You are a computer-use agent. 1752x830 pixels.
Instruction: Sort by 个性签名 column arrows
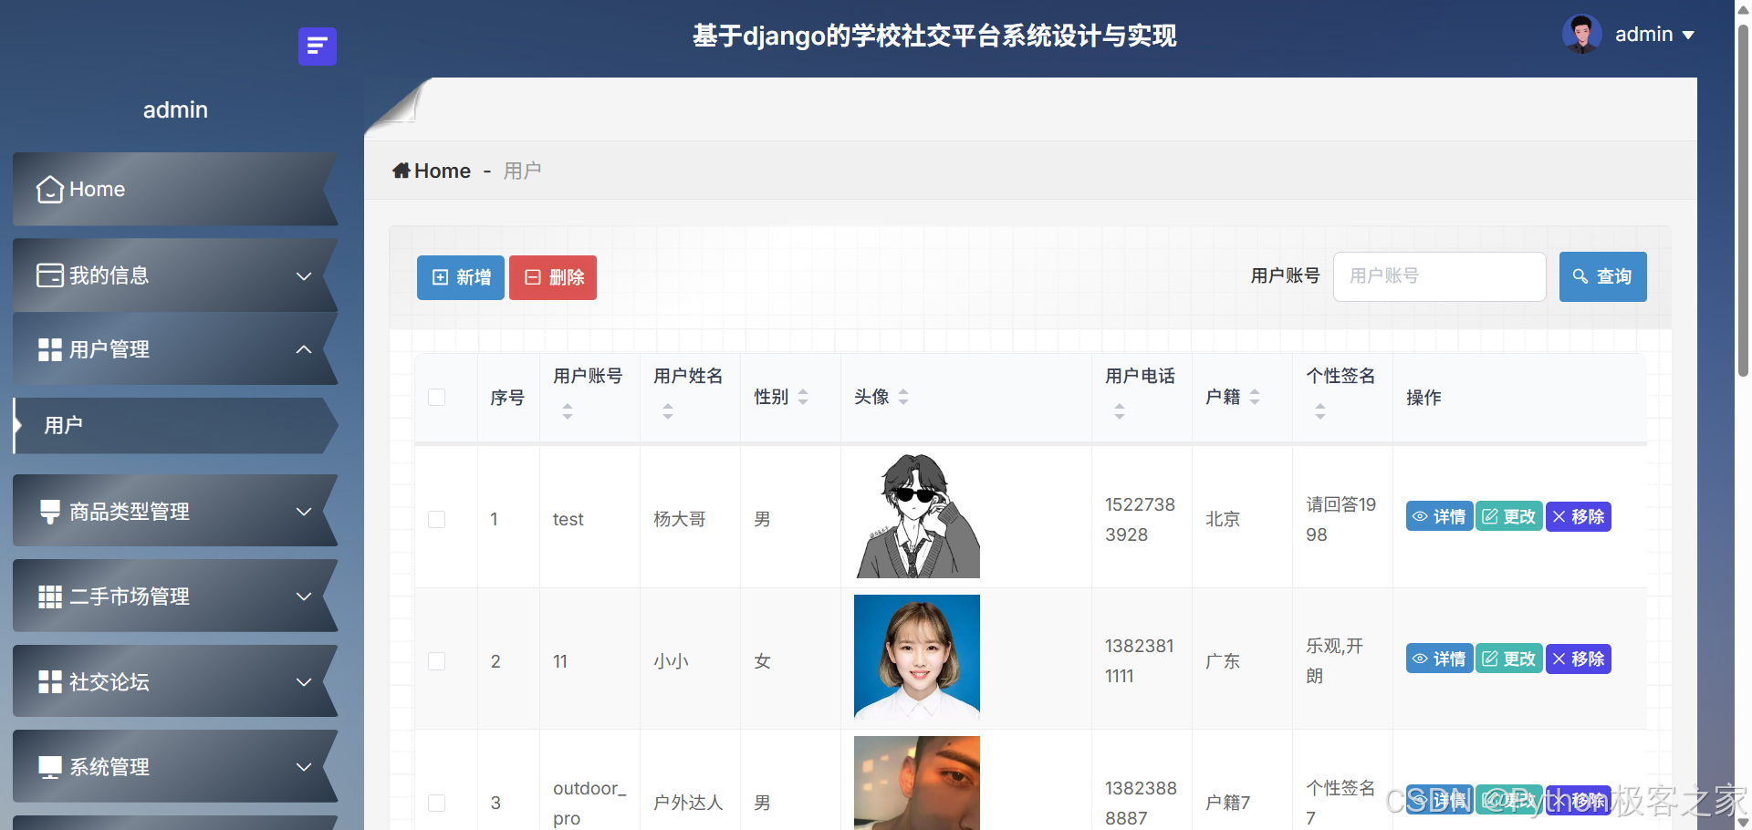1320,411
